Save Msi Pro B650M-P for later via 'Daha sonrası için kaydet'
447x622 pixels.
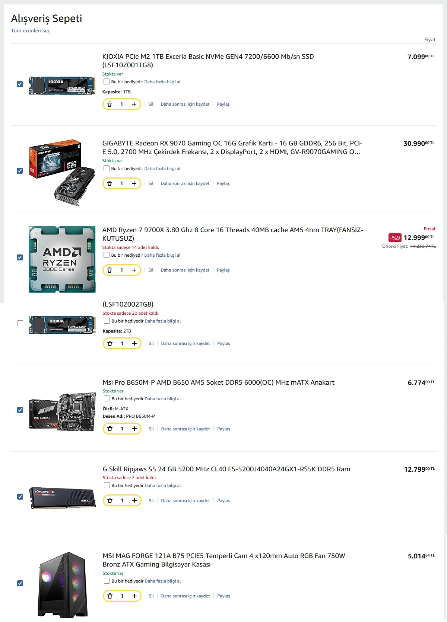click(186, 429)
